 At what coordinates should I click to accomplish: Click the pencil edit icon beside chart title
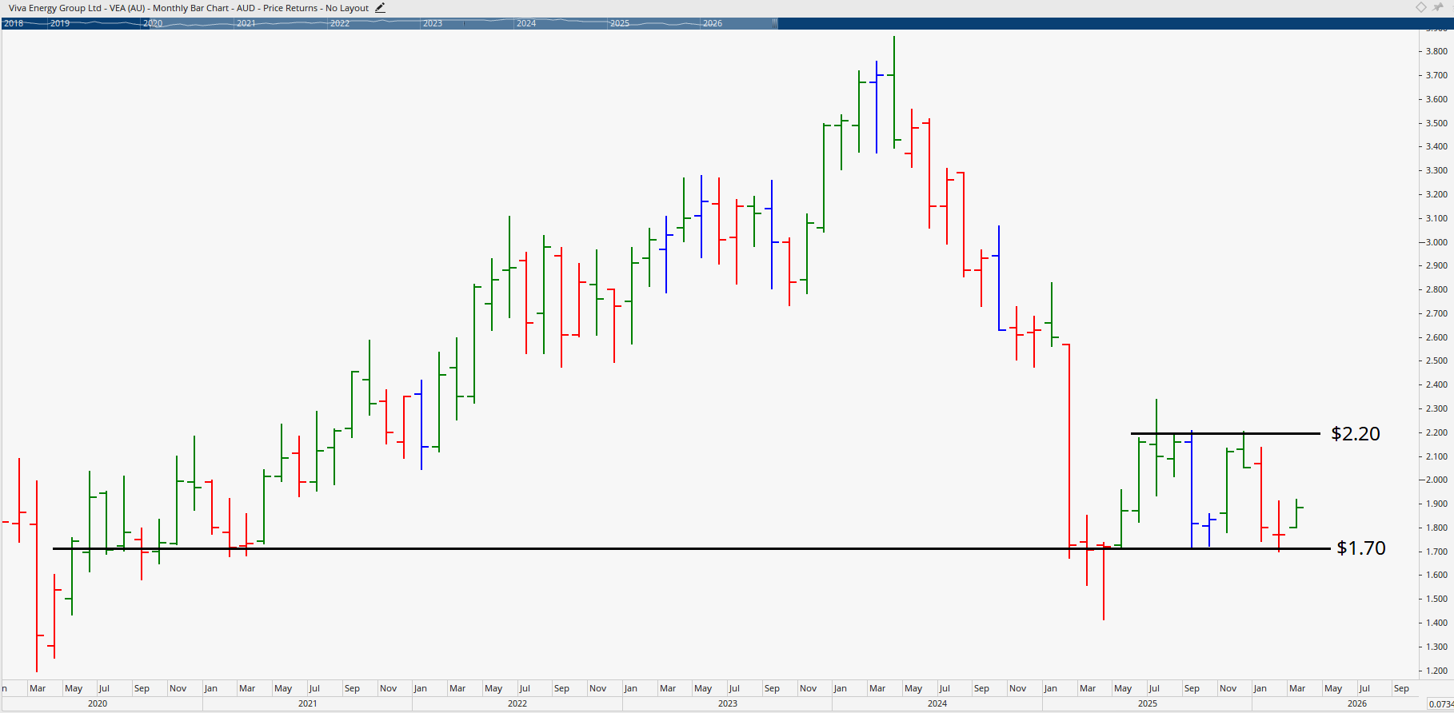380,8
